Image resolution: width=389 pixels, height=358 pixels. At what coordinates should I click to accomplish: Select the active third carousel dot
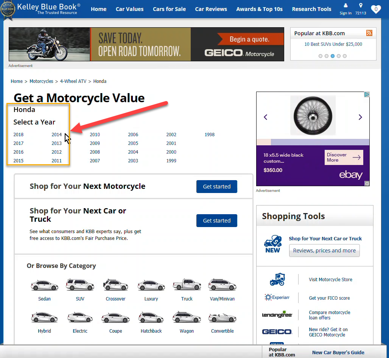[x=333, y=56]
